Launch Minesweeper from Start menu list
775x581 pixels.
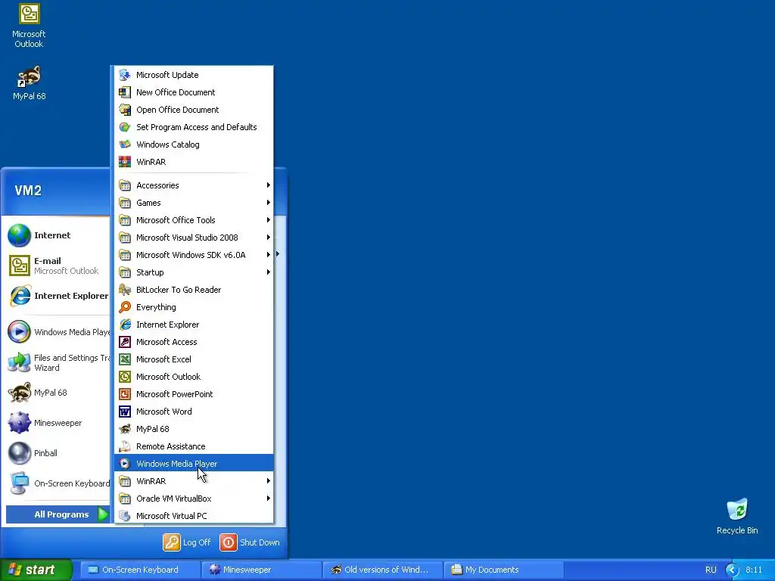58,423
